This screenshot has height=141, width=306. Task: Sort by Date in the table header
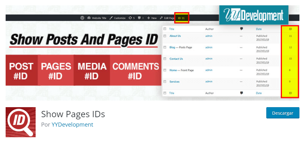pos(259,29)
